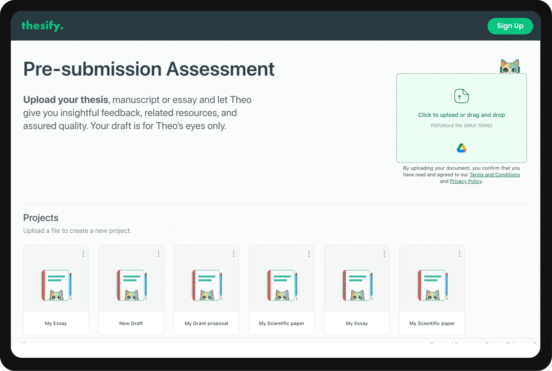
Task: Click the thesify logo
Action: click(42, 26)
